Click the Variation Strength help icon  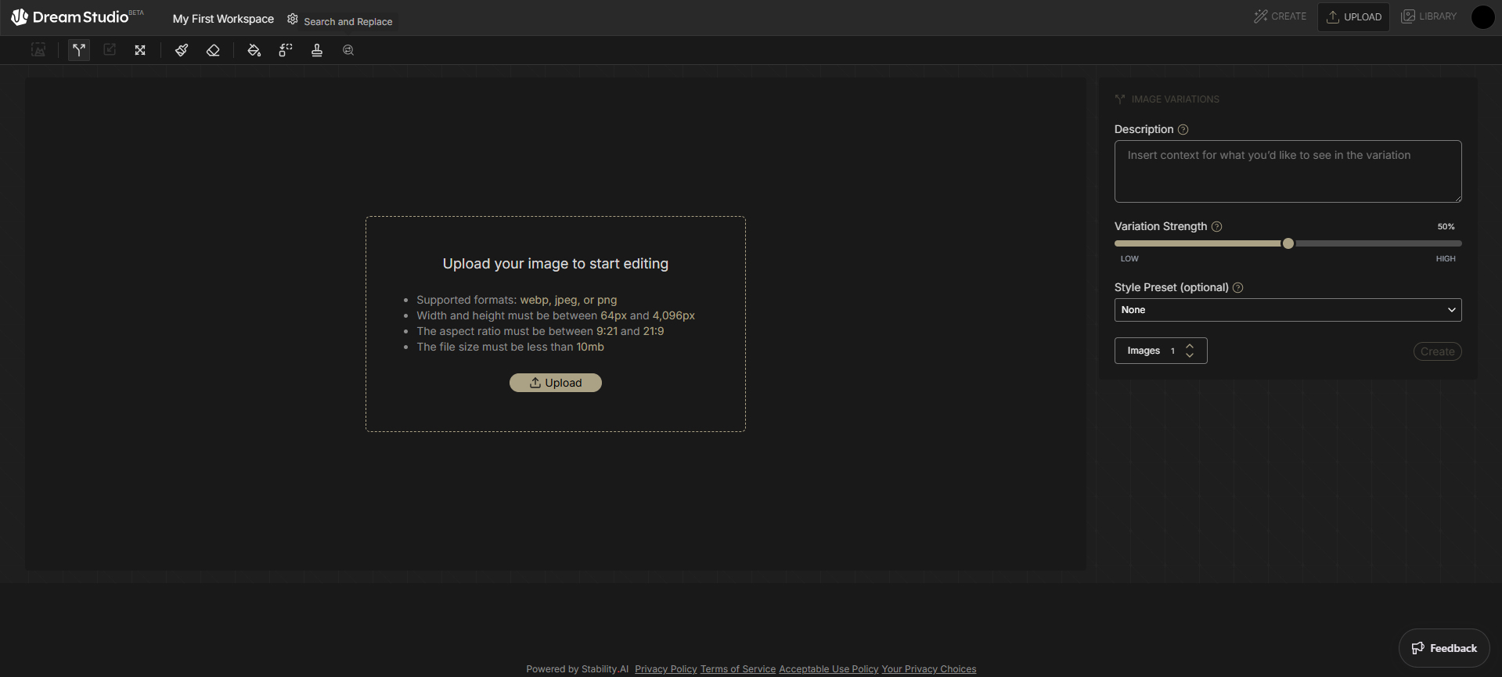pos(1216,226)
